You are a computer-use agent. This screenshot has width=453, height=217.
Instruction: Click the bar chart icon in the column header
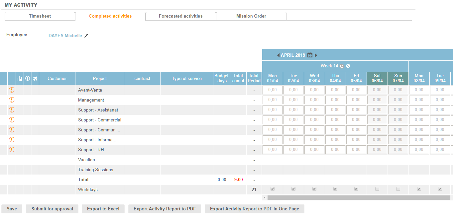click(x=20, y=79)
